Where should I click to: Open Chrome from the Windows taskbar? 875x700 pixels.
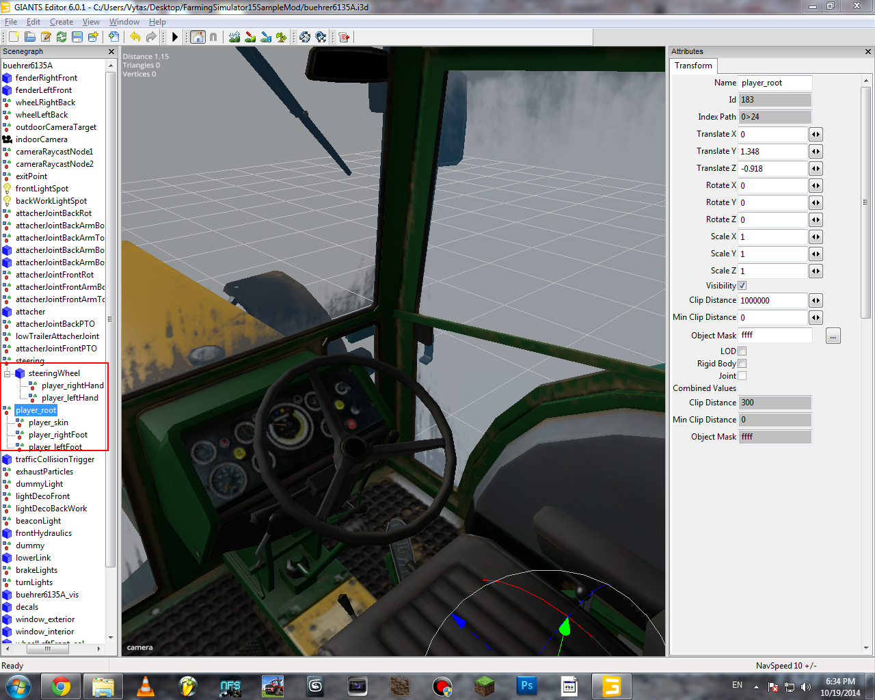coord(61,686)
